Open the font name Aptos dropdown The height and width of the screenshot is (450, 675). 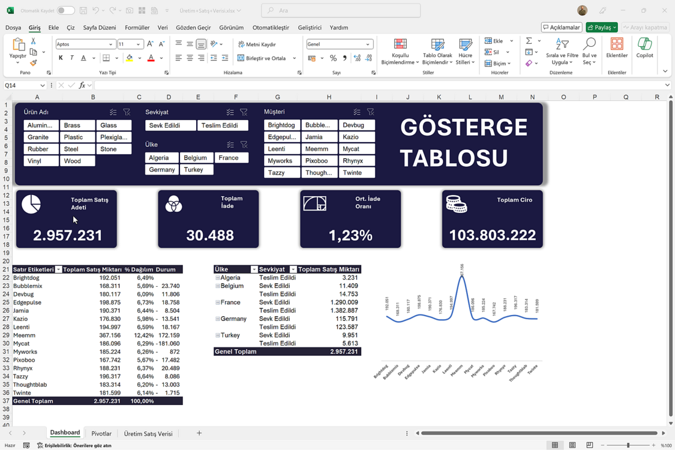[110, 44]
